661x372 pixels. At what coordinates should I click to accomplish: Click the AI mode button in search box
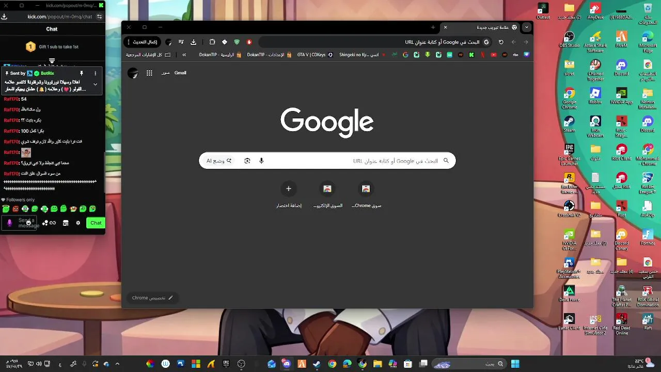point(219,161)
